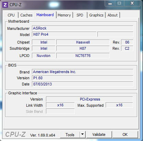
Task: Click the CPU-Z purple Z title icon
Action: 5,5
